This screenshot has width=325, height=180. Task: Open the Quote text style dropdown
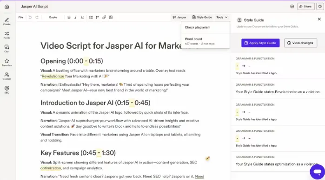point(53,17)
